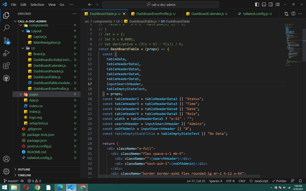The width and height of the screenshot is (306, 191).
Task: Expand the TIMELINE section
Action: [46, 175]
